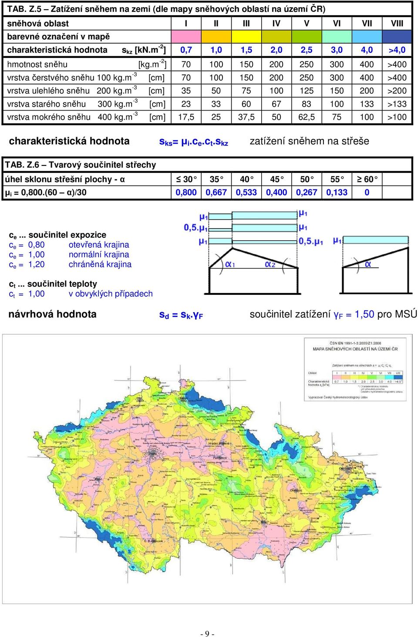Select the design formula sd = sk.γF

[x=181, y=315]
